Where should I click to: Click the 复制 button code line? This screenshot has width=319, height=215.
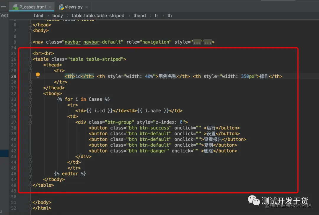click(x=163, y=145)
